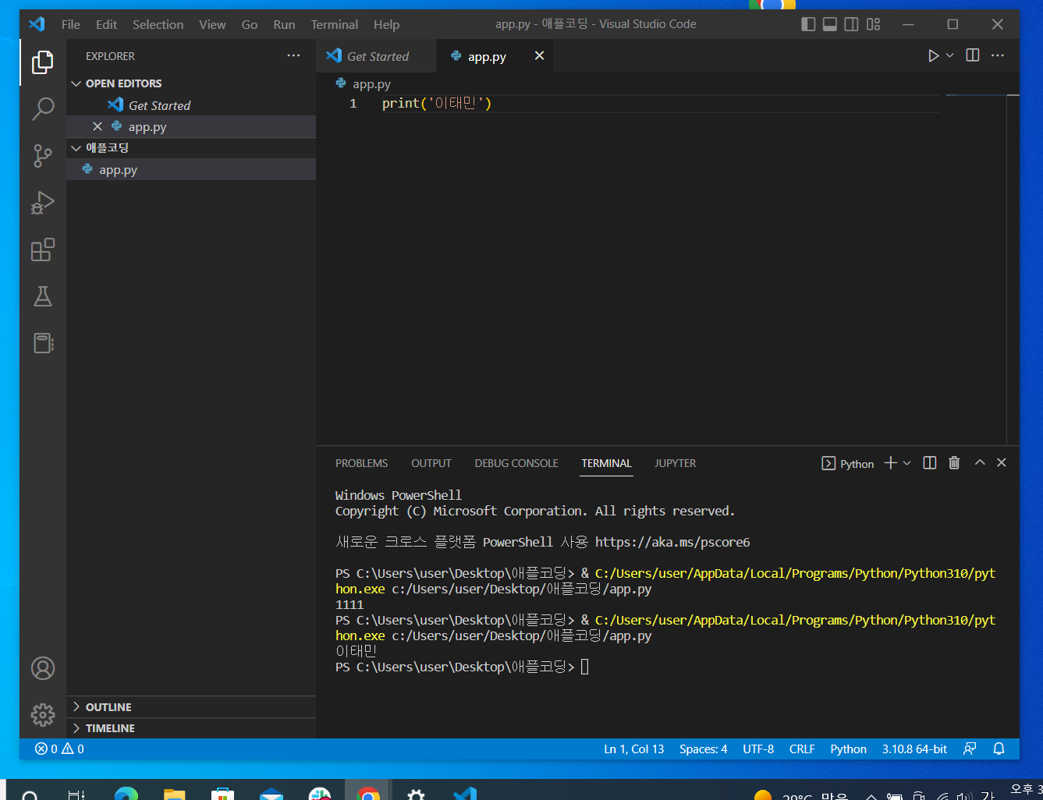Switch to the PROBLEMS panel tab
This screenshot has height=800, width=1043.
pos(361,463)
